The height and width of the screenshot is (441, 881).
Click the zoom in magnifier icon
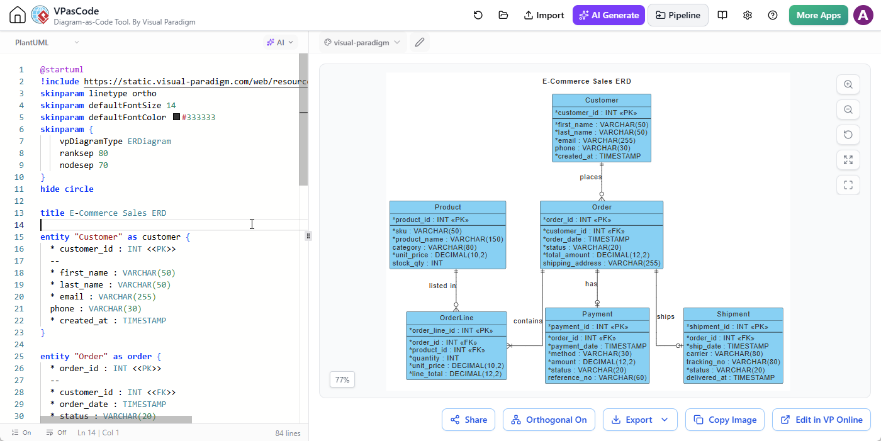(848, 84)
